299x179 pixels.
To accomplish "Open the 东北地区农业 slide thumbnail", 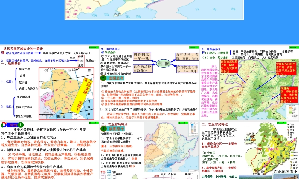I will [250, 150].
